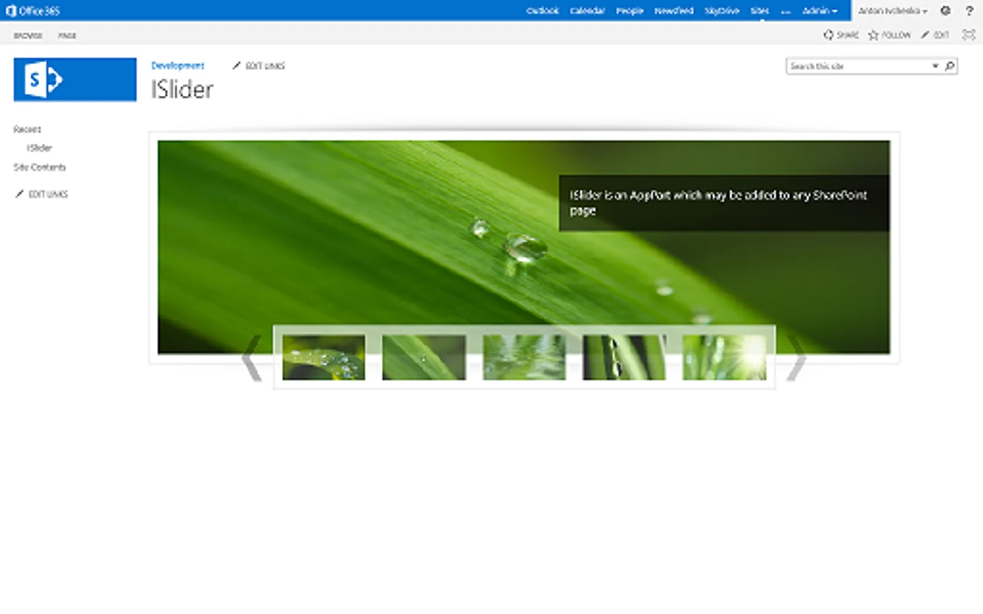Toggle focus on content icon
983x614 pixels.
pyautogui.click(x=969, y=35)
